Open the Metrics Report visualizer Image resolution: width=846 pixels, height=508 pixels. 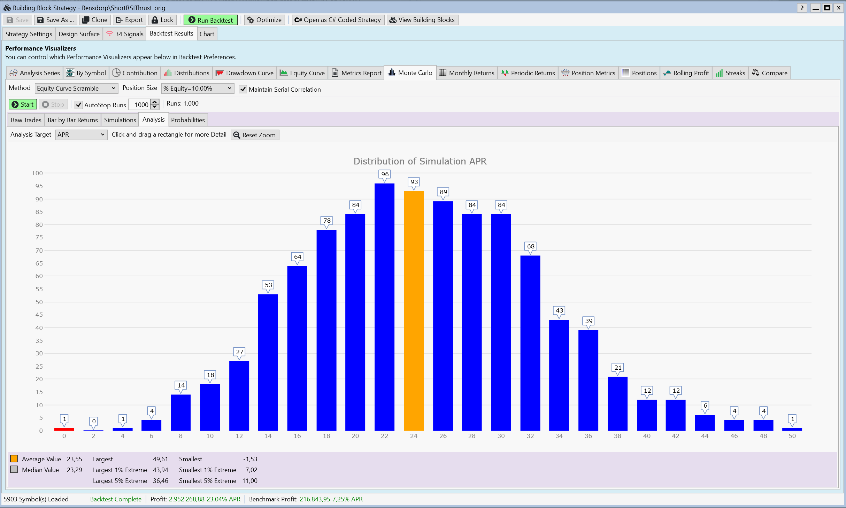tap(357, 73)
